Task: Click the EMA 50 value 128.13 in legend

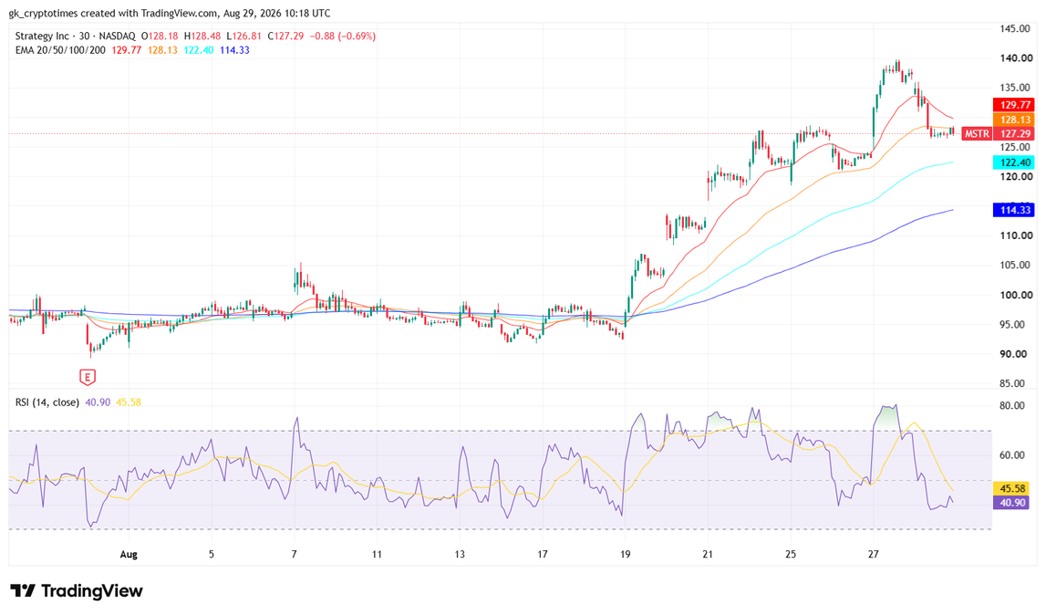Action: 162,50
